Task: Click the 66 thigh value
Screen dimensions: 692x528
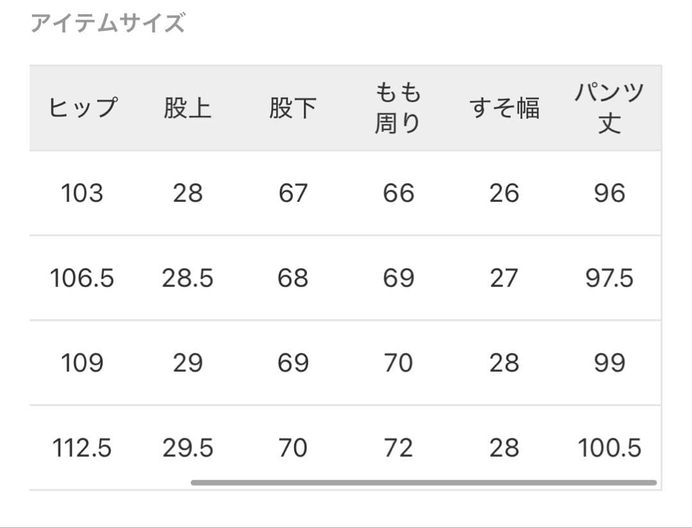Action: (398, 193)
